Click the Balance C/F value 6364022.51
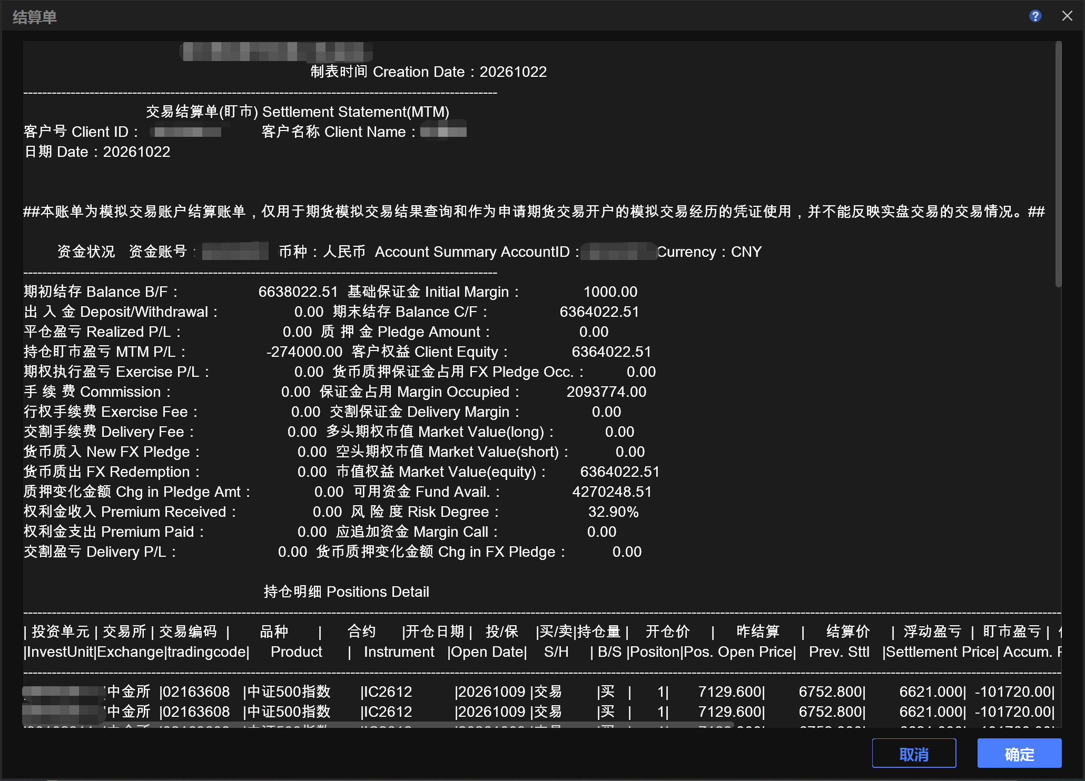 [x=599, y=312]
